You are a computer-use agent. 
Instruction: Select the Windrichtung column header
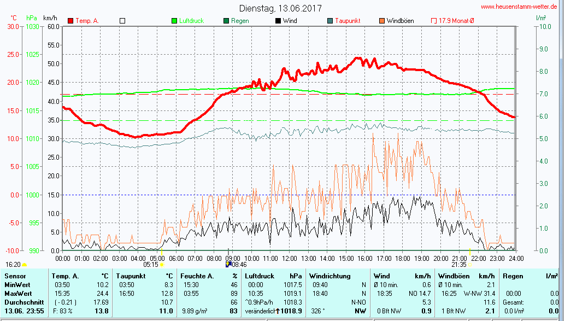(x=329, y=276)
